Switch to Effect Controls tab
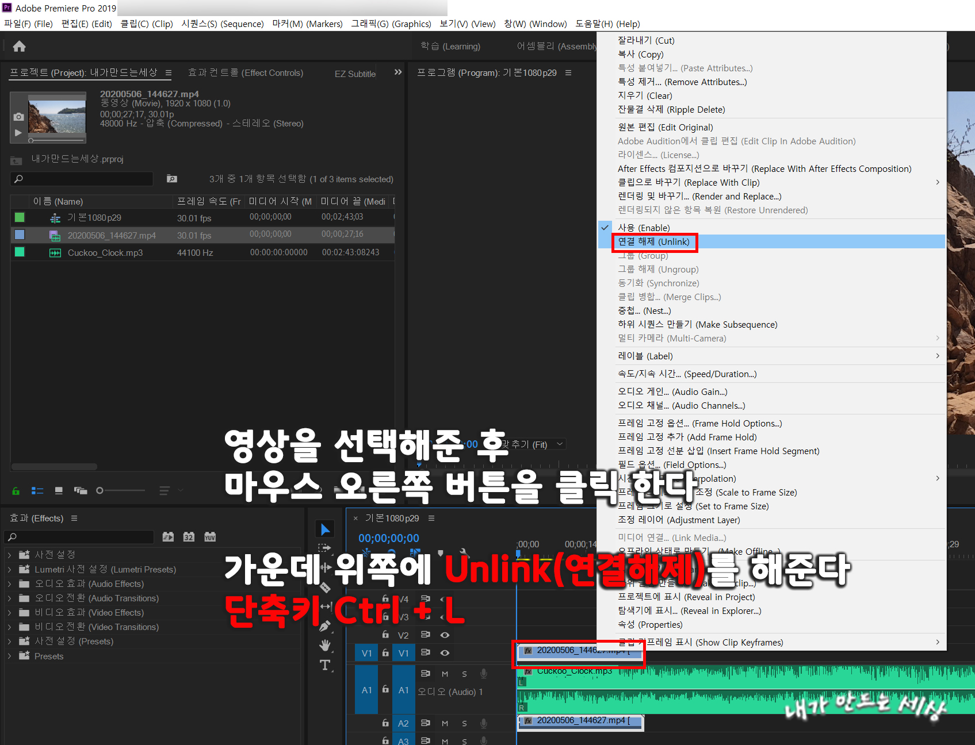Viewport: 975px width, 745px height. click(246, 73)
